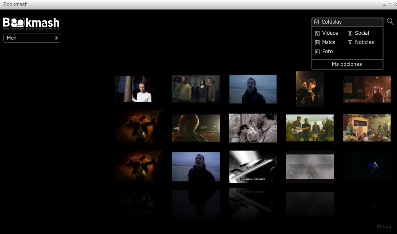The image size is (397, 234).
Task: Click the V icon in the Coldplay search field
Action: [316, 22]
